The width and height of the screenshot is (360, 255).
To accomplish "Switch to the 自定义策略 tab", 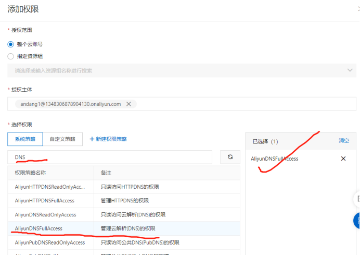I will 62,139.
